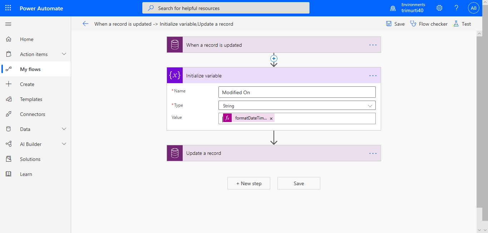This screenshot has width=488, height=233.
Task: Select the Initialize variable {x} icon
Action: 174,75
